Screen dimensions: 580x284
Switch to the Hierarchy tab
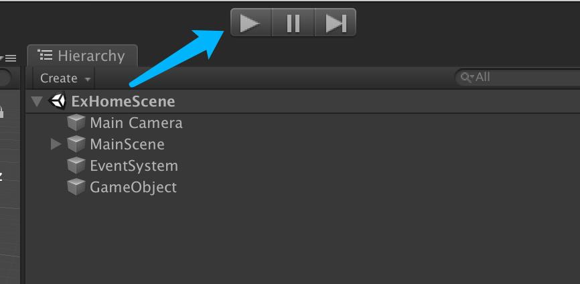pos(82,56)
